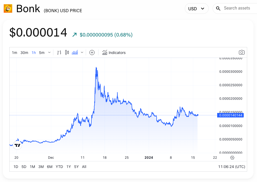Click the (BONK) USD PRICE subtitle

click(x=63, y=11)
